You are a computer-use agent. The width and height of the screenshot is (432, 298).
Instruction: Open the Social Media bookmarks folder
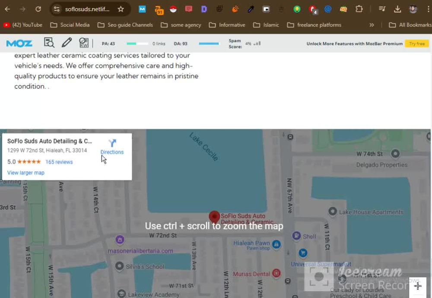pyautogui.click(x=70, y=25)
